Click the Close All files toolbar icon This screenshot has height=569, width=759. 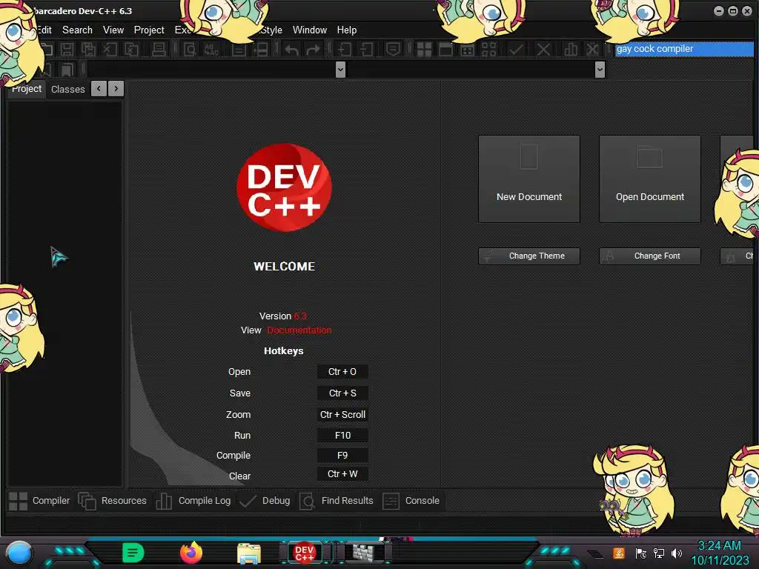(132, 50)
